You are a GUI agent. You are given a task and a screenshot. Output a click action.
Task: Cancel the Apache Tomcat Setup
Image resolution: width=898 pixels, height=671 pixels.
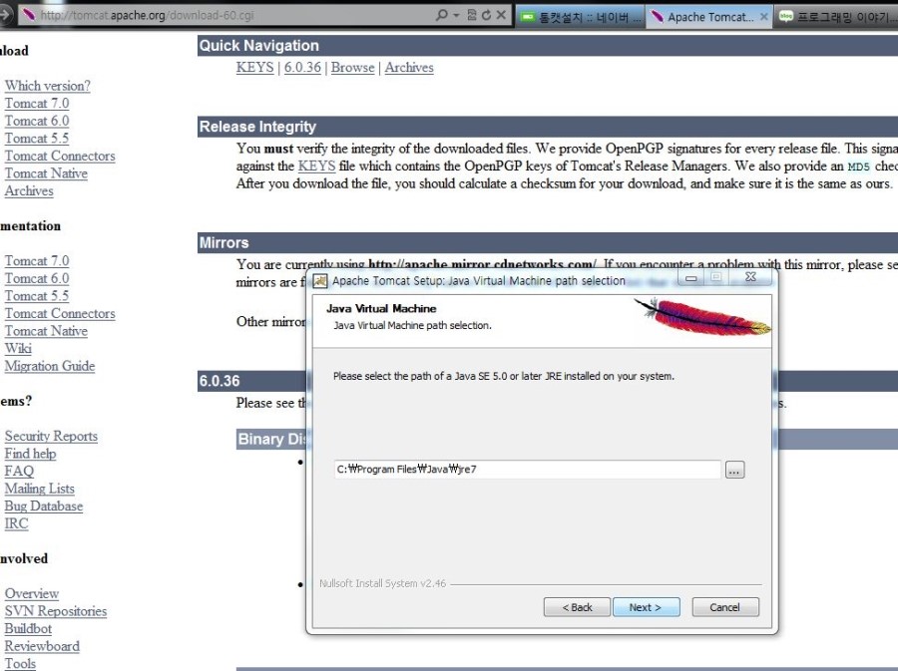[725, 607]
